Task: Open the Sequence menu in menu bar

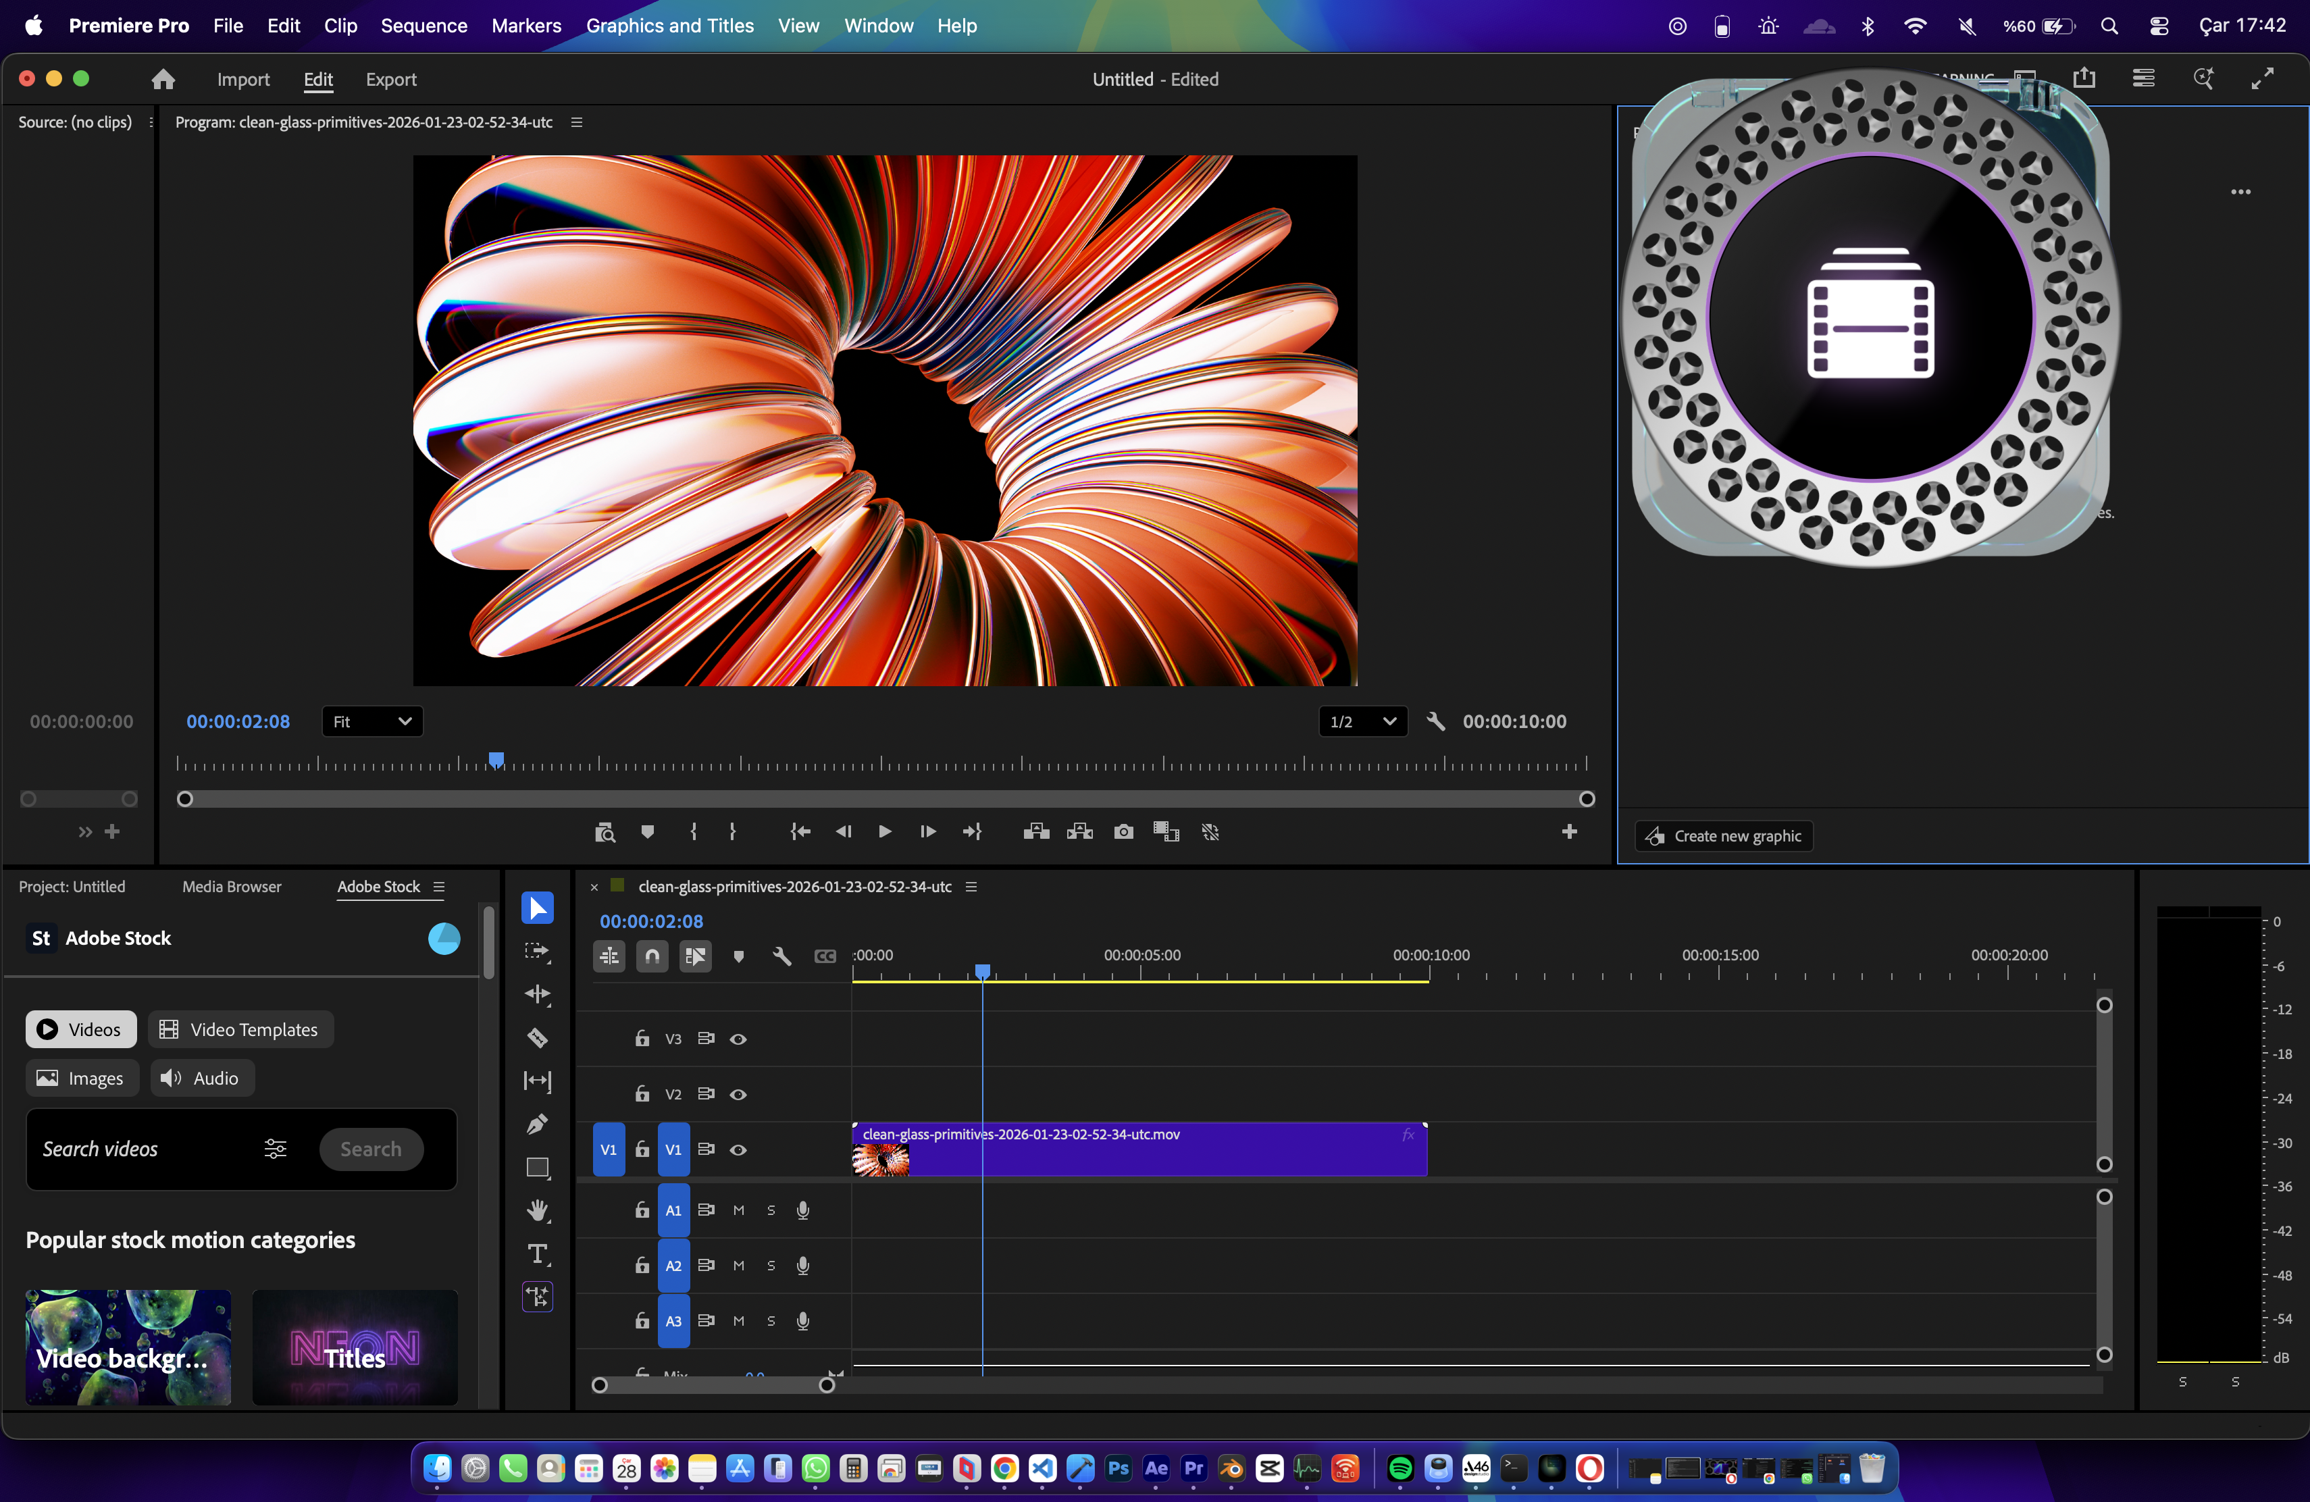Action: click(423, 26)
